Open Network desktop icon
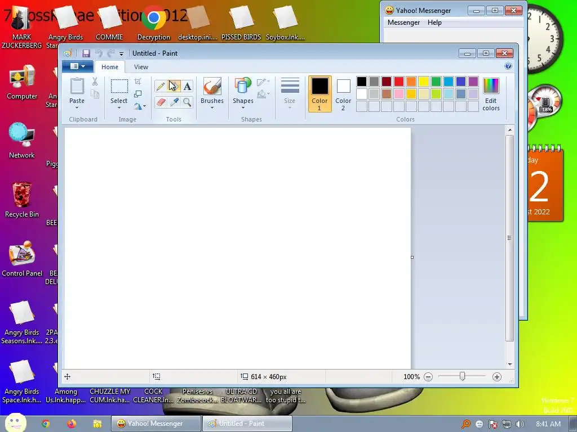Viewport: 577px width, 432px height. 22,141
